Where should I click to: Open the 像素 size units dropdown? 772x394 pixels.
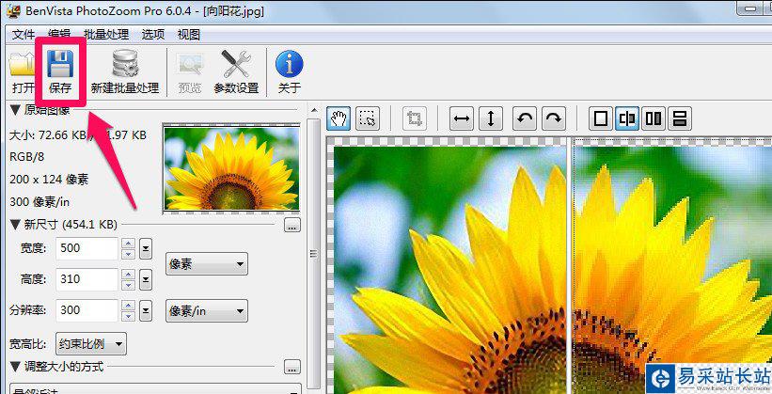(207, 264)
